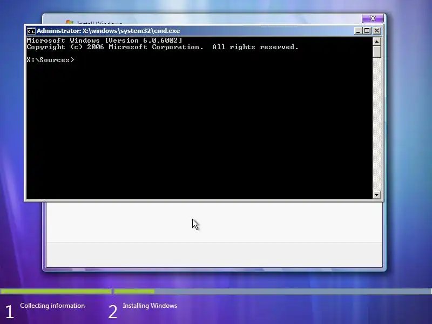Click the Collecting information progress bar

(x=56, y=291)
